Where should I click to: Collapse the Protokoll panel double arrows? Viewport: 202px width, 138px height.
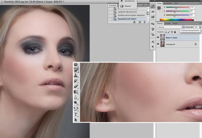[143, 5]
